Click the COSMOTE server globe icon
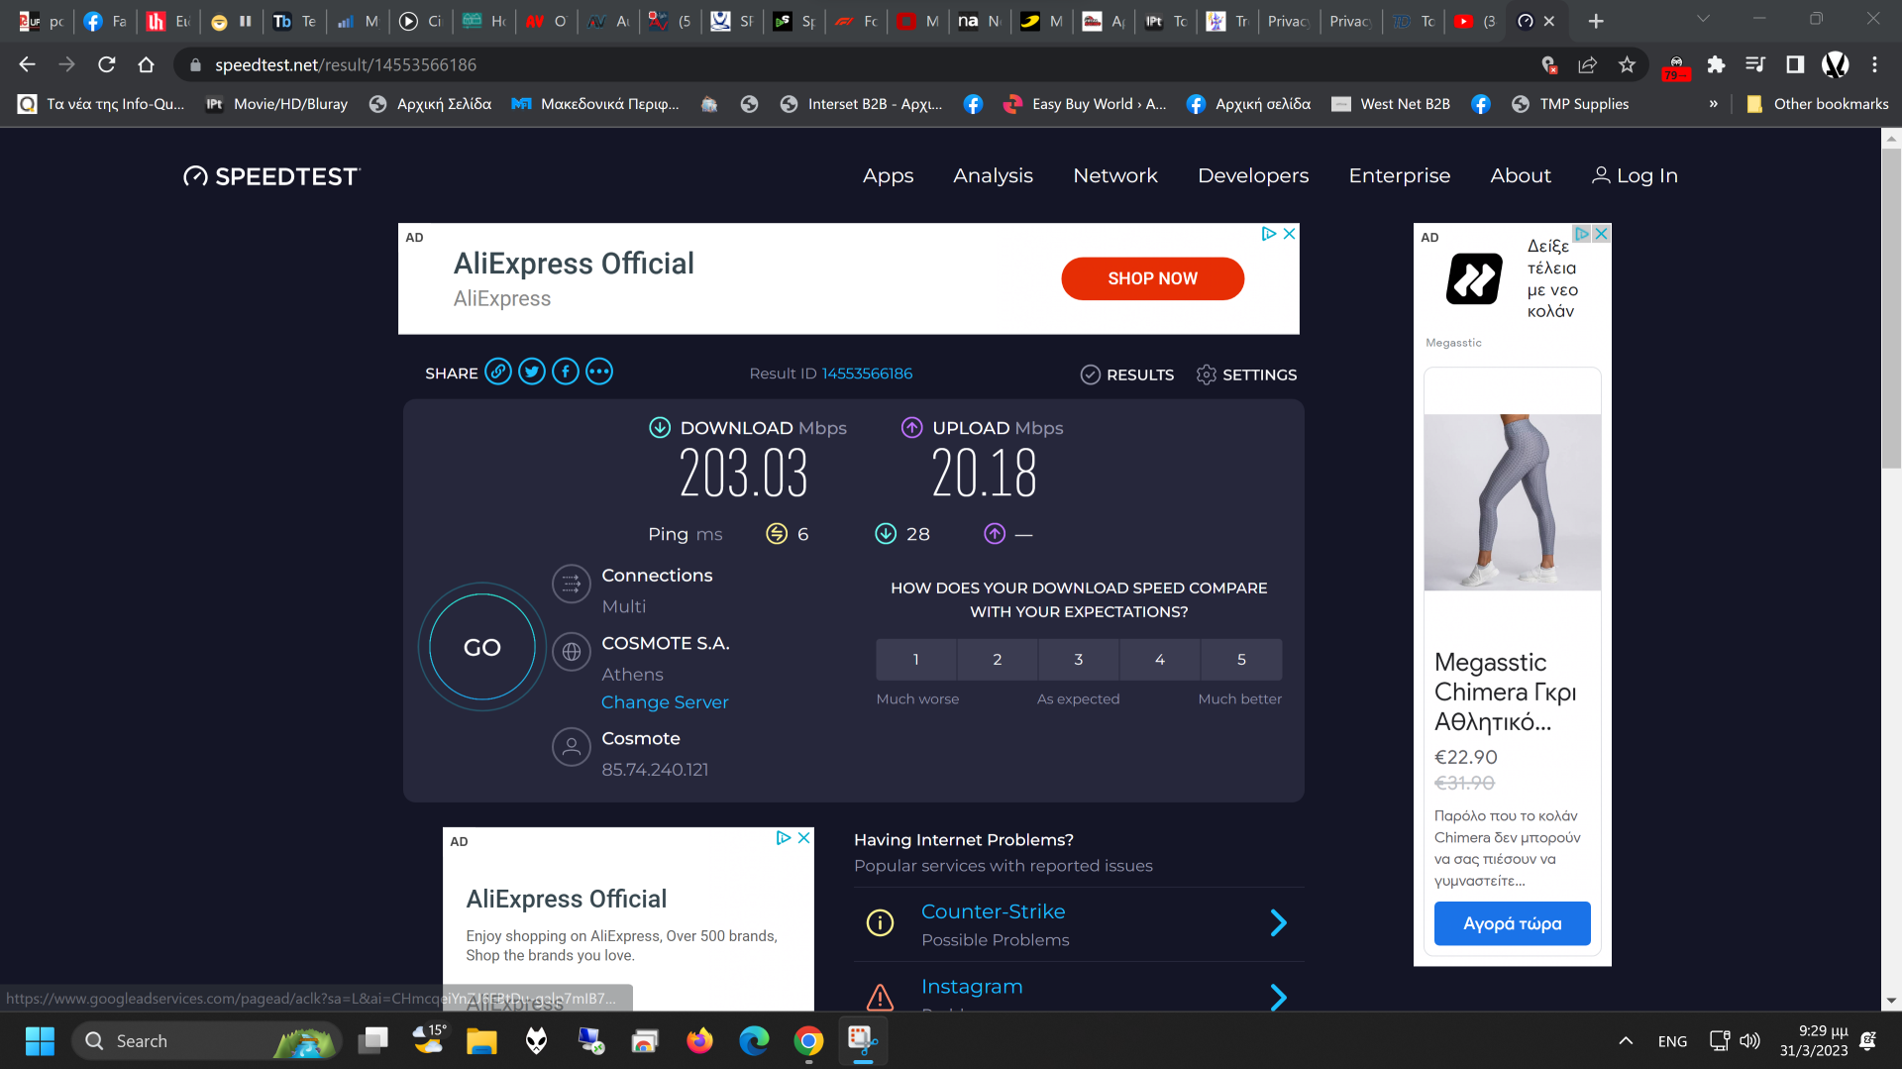Viewport: 1902px width, 1069px height. click(572, 652)
